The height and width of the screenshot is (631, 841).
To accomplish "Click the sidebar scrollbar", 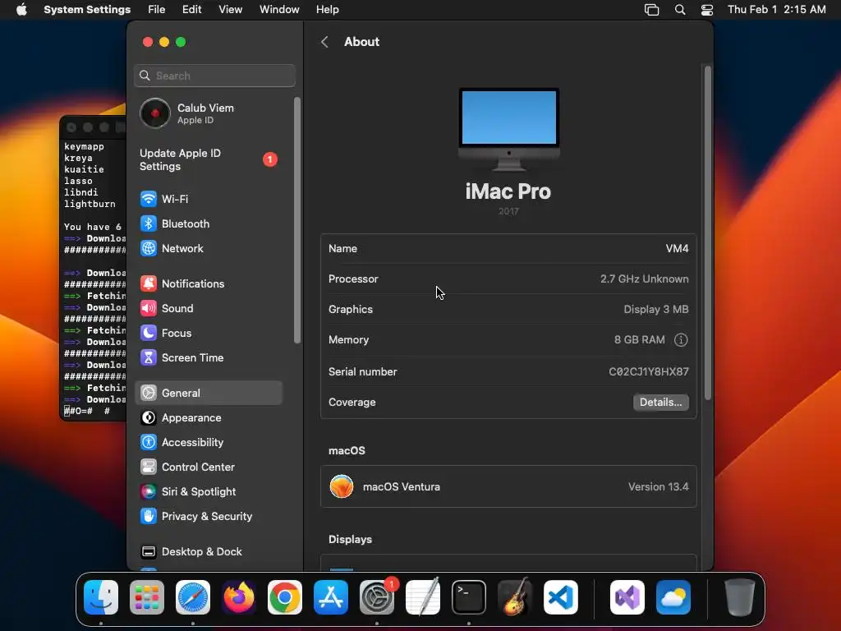I will 297,220.
